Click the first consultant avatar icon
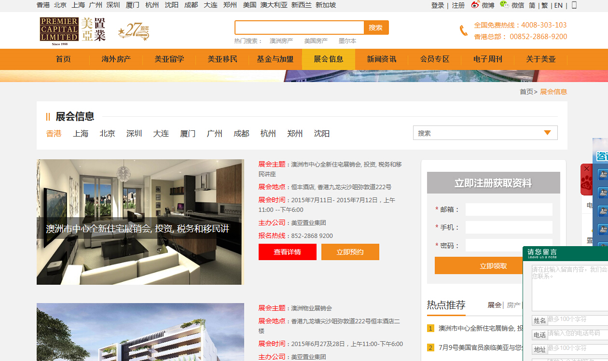The height and width of the screenshot is (361, 608). 603,175
